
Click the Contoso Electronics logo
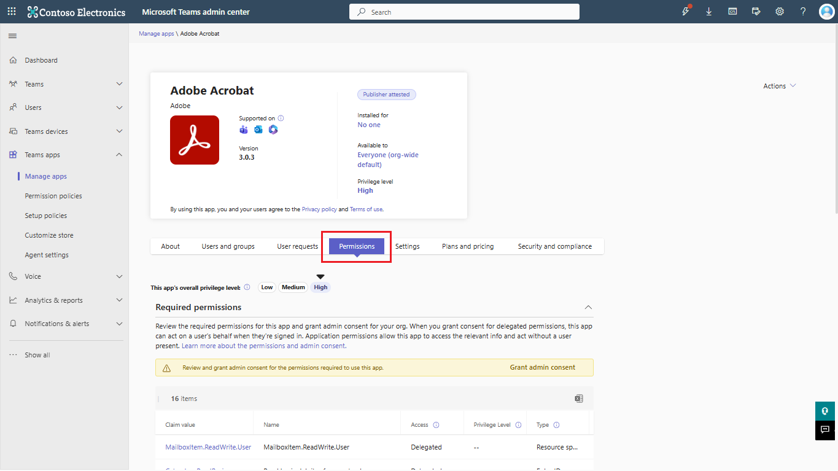click(77, 12)
